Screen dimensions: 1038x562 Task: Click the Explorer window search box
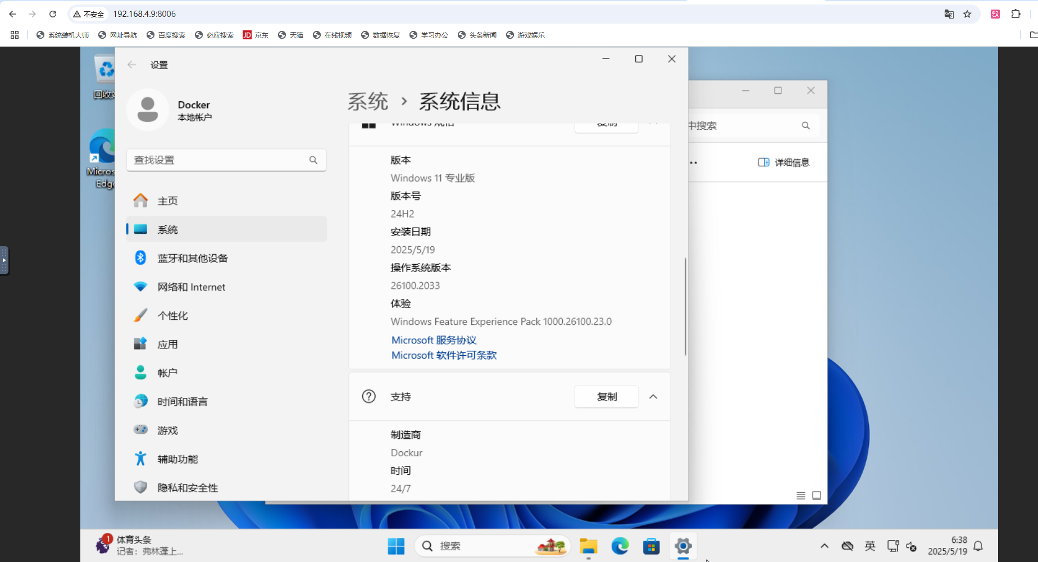point(753,125)
